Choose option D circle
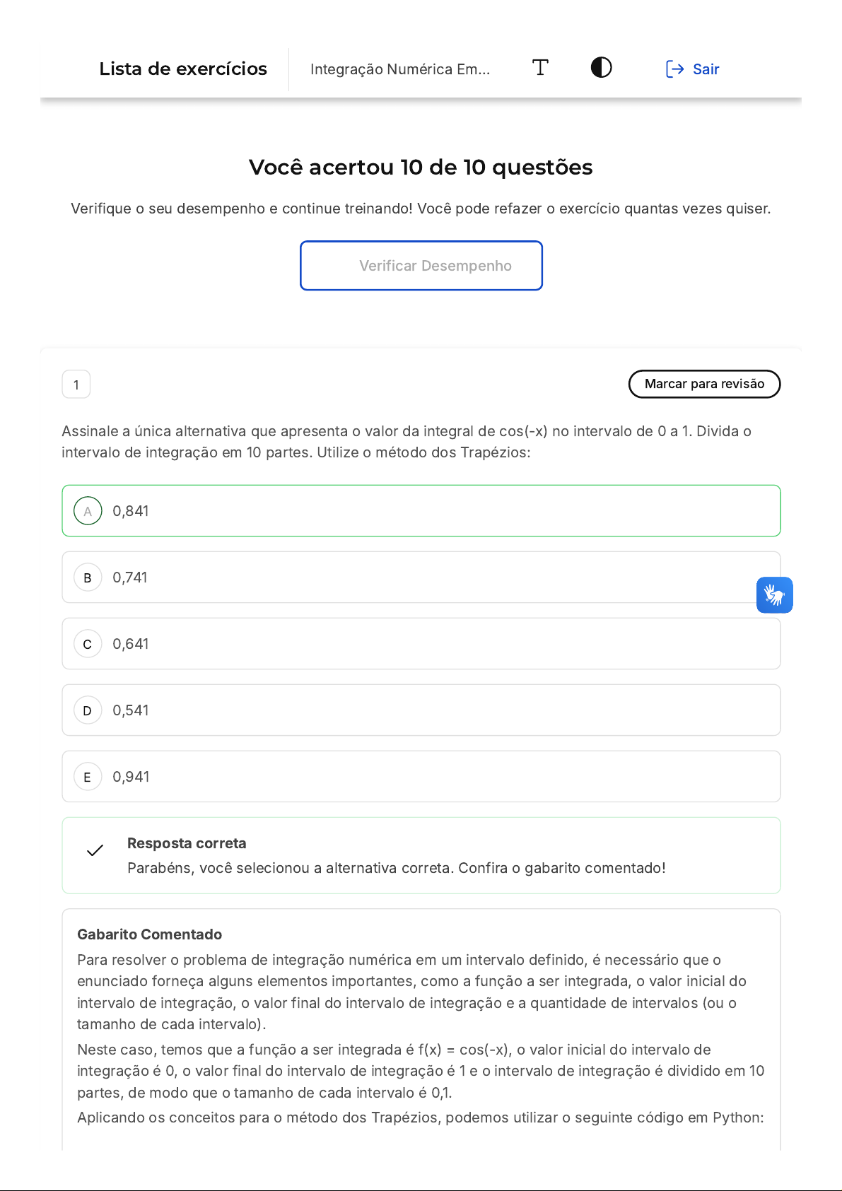Viewport: 842px width, 1191px height. (88, 710)
